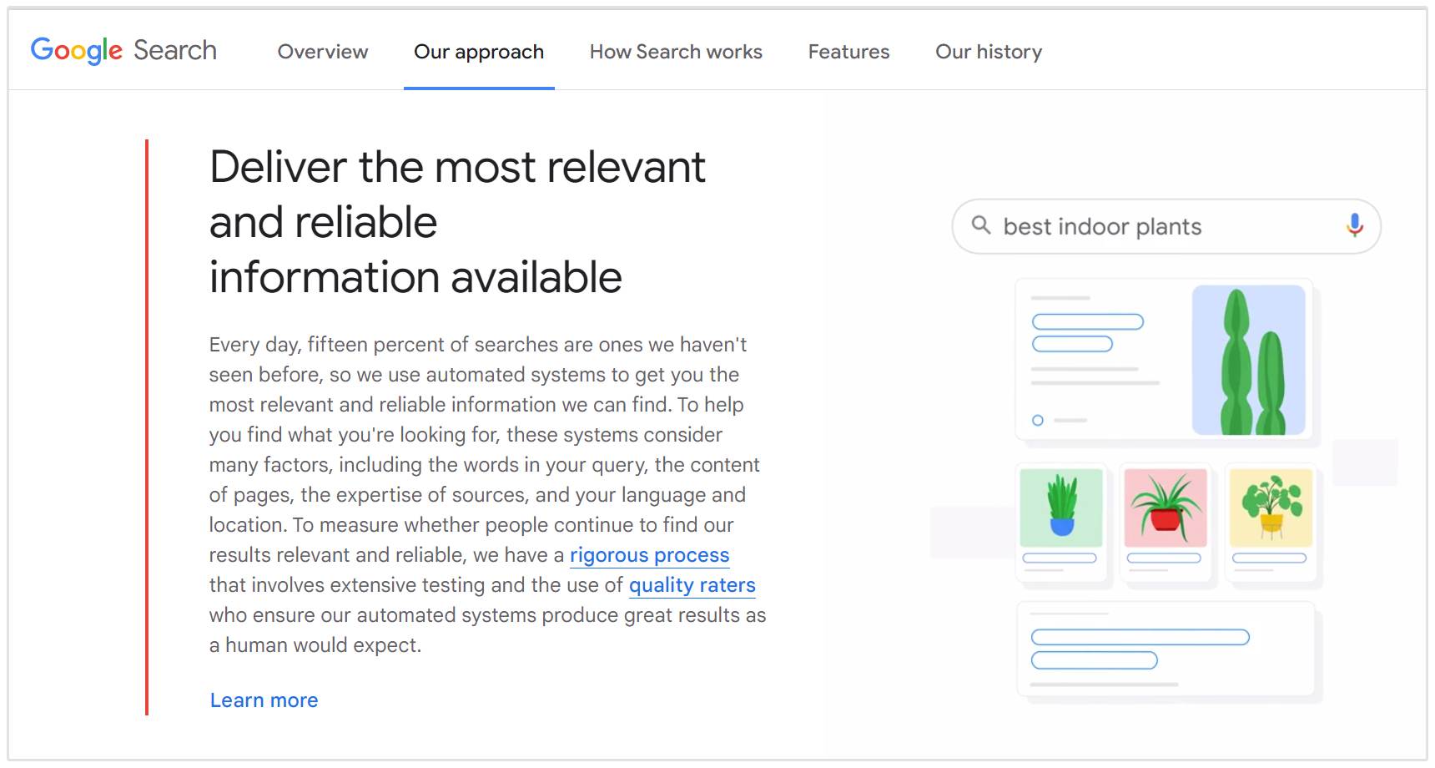Click the plant in yellow pot thumbnail
Image resolution: width=1435 pixels, height=768 pixels.
1271,508
